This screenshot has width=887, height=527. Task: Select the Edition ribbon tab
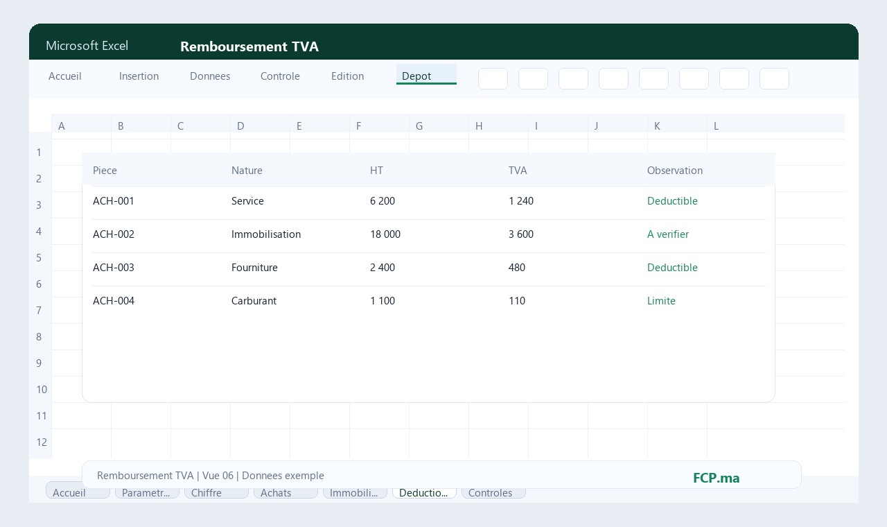click(347, 76)
